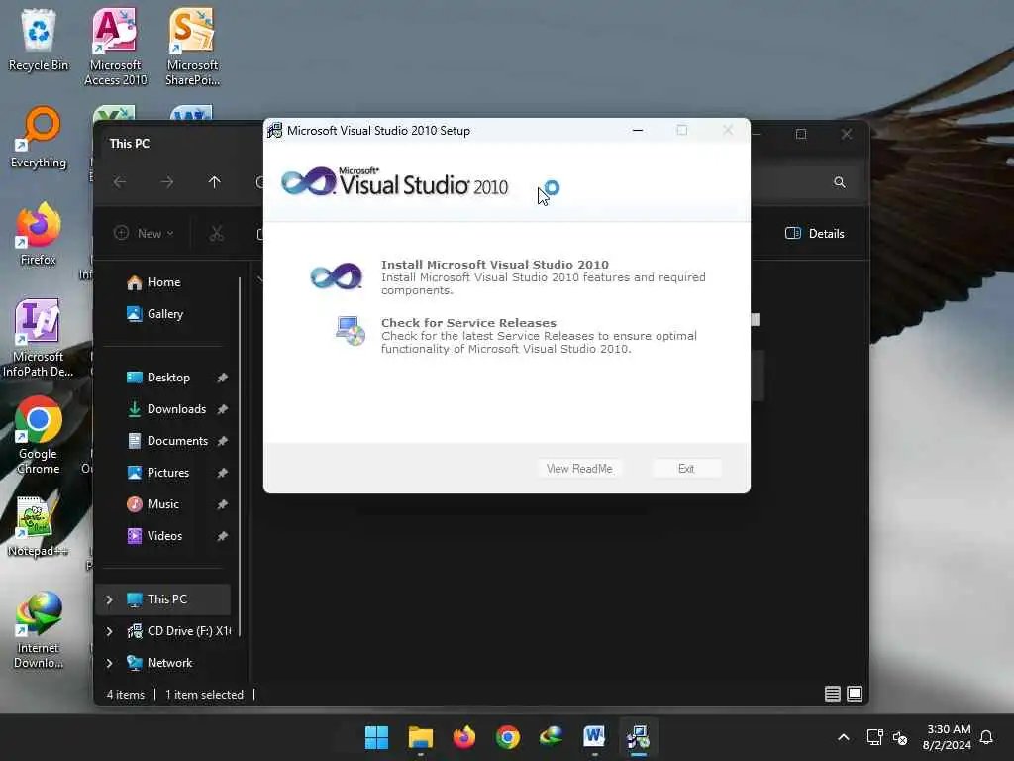Expand the This PC tree node
Screen dimensions: 1014x761
(109, 599)
